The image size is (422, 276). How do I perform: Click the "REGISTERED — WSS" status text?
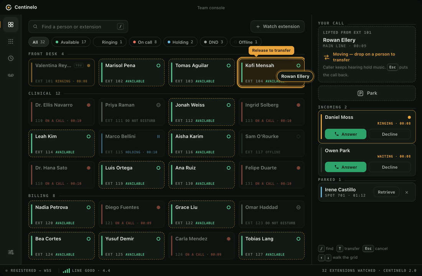click(31, 271)
